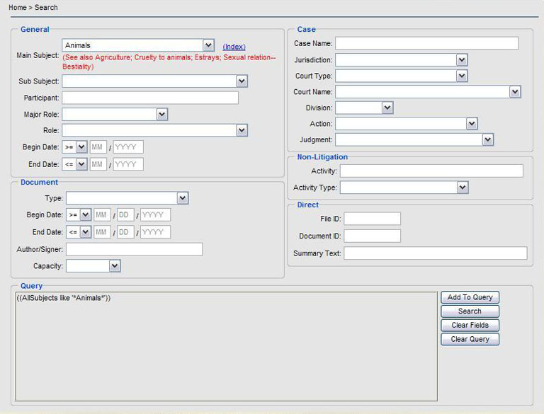
Task: Click the Document ID field
Action: point(373,236)
